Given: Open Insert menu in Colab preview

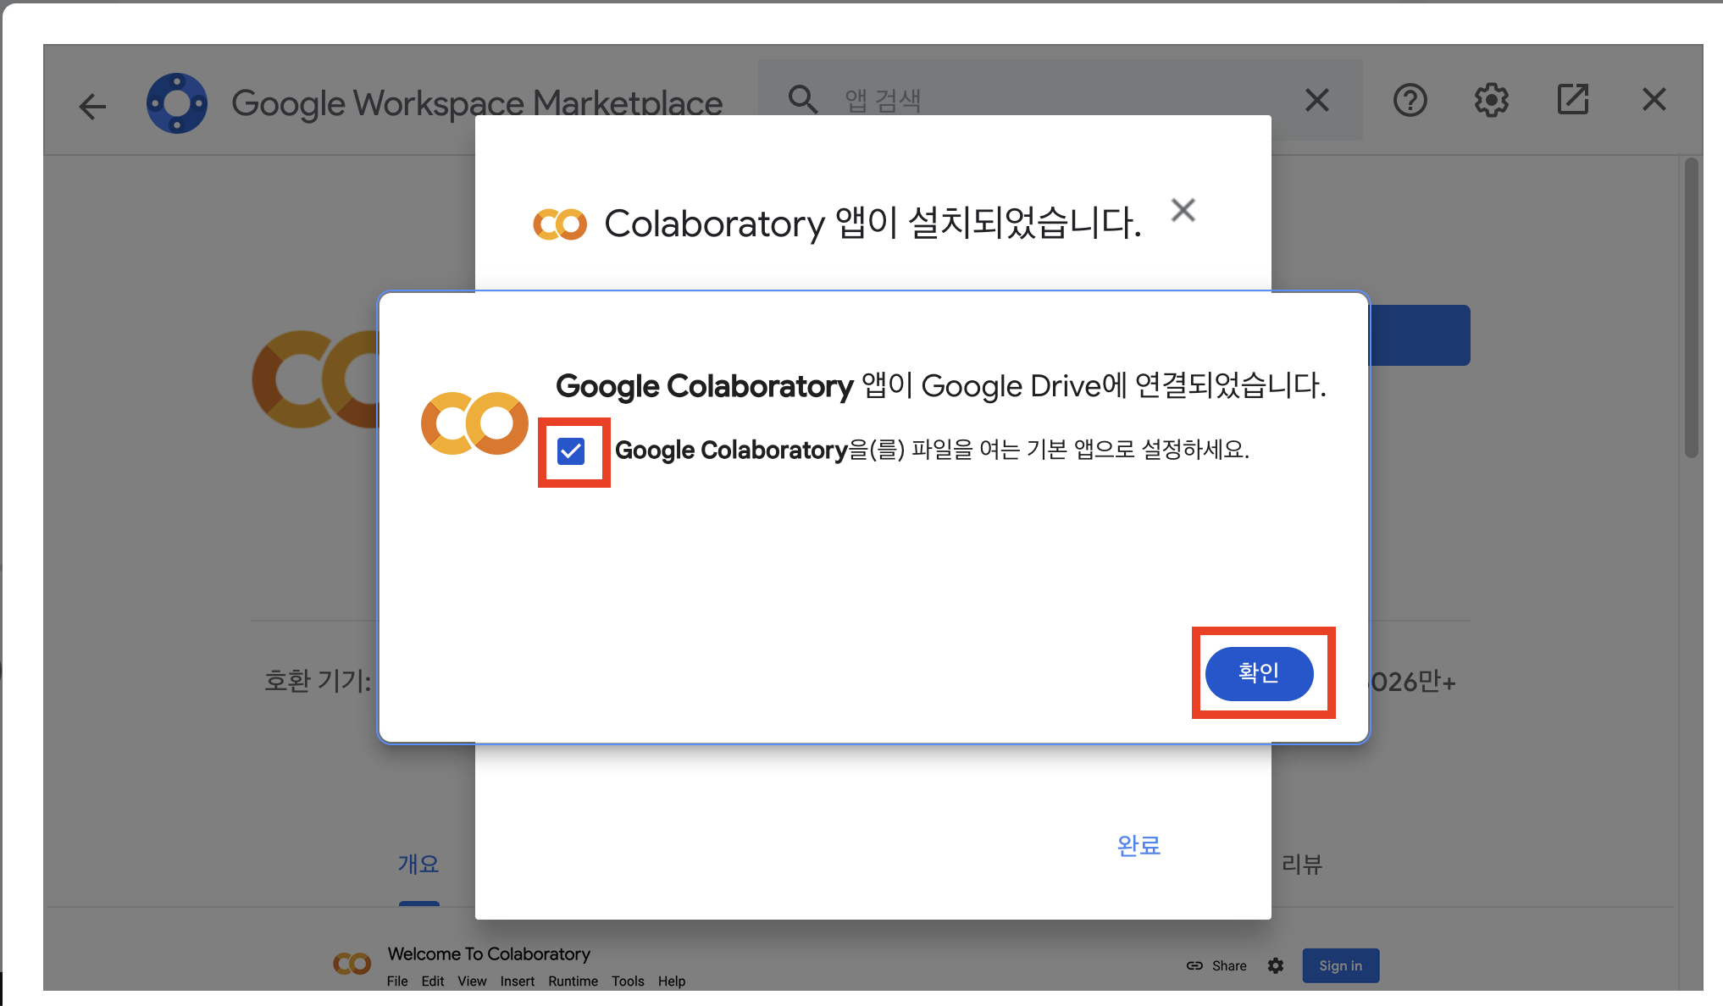Looking at the screenshot, I should [x=517, y=981].
